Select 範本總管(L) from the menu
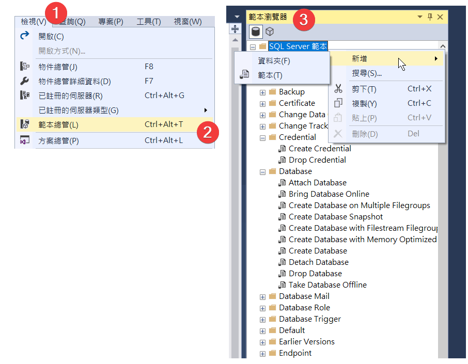The image size is (468, 364). click(58, 125)
